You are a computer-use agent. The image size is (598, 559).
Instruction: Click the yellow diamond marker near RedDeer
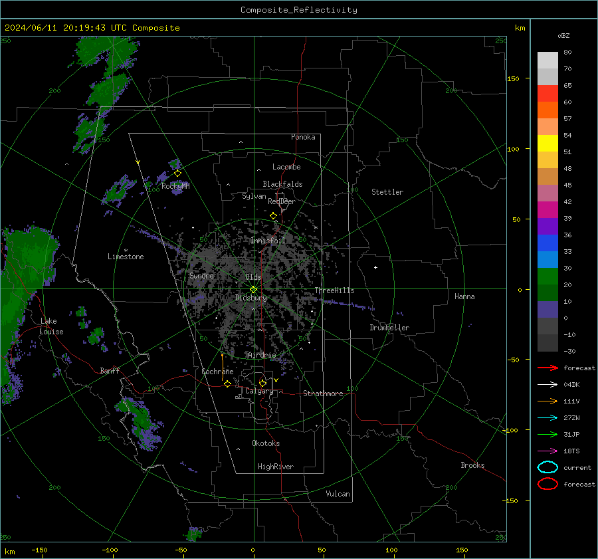coord(273,216)
